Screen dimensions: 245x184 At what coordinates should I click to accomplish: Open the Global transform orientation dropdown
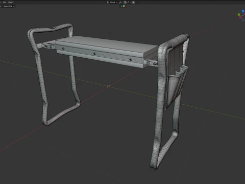tap(112, 2)
